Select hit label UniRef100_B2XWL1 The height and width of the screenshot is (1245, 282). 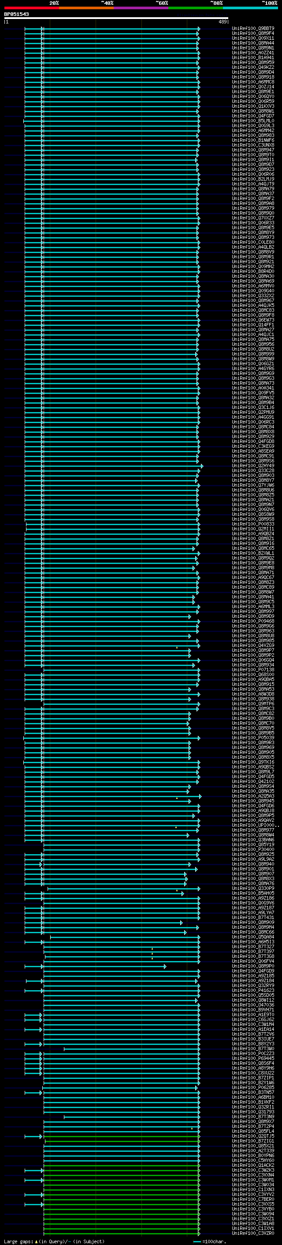coord(253,553)
